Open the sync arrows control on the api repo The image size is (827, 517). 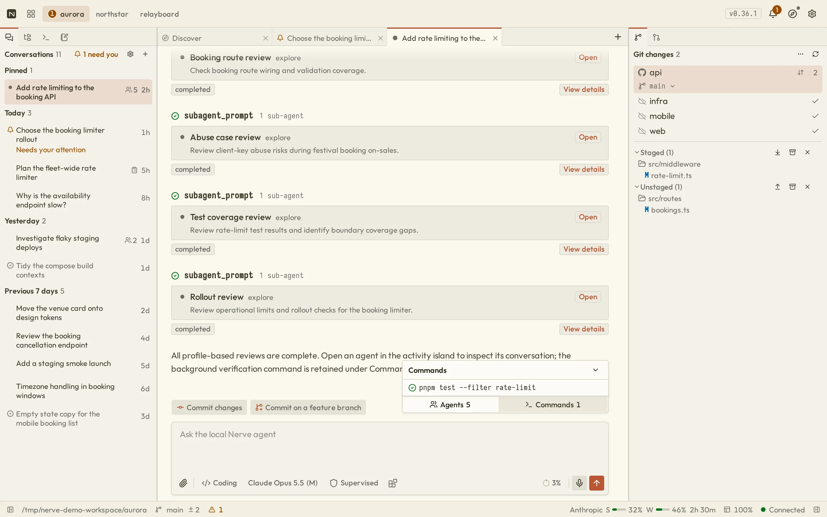801,72
